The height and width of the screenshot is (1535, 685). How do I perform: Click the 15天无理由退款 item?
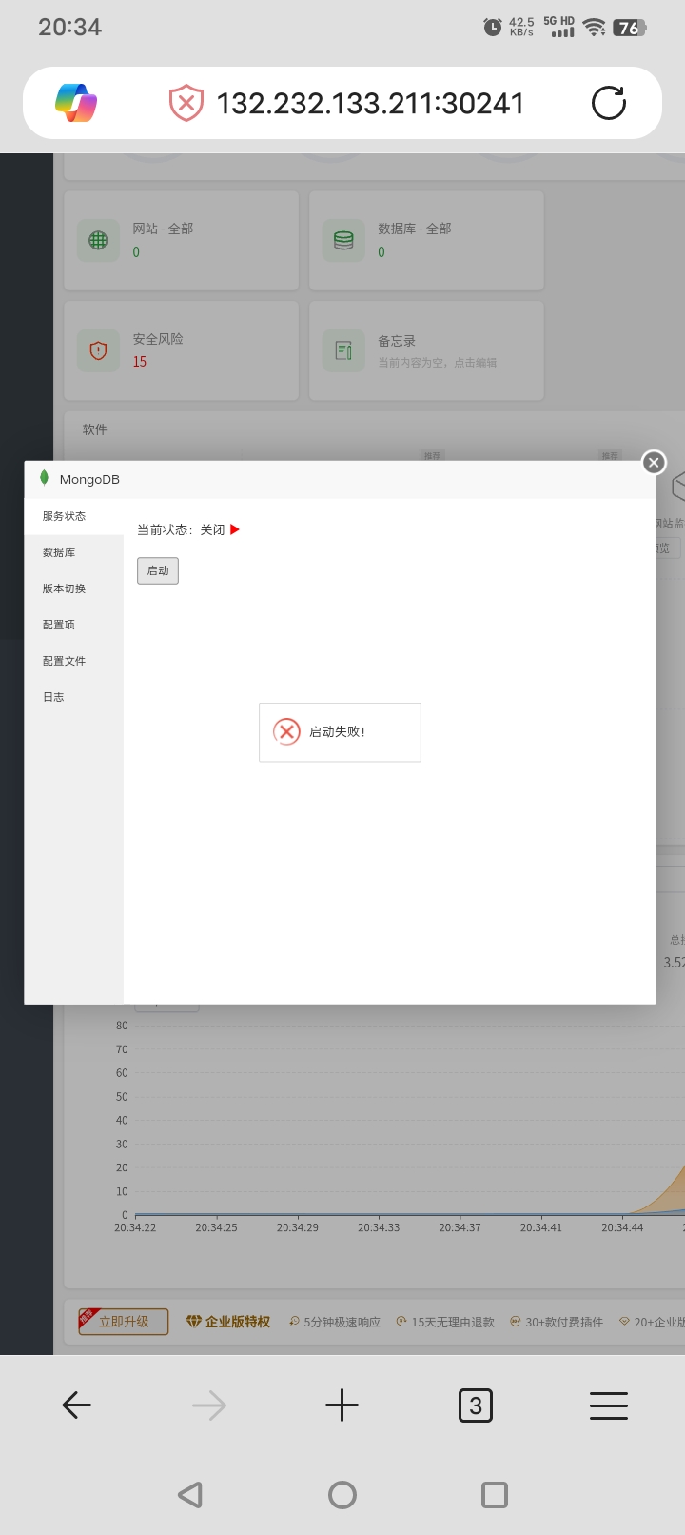[445, 1322]
